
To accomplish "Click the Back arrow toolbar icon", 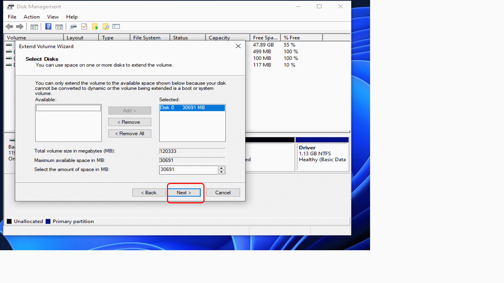I will pyautogui.click(x=9, y=26).
